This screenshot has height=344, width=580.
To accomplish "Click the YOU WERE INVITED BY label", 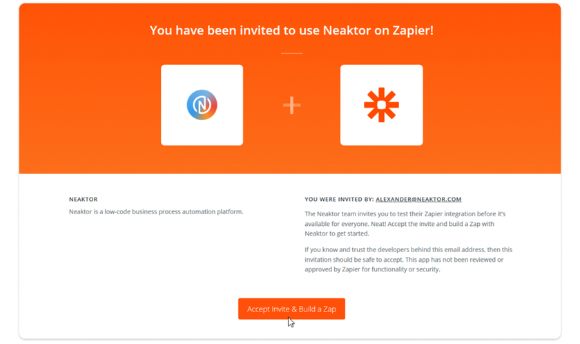I will tap(339, 200).
